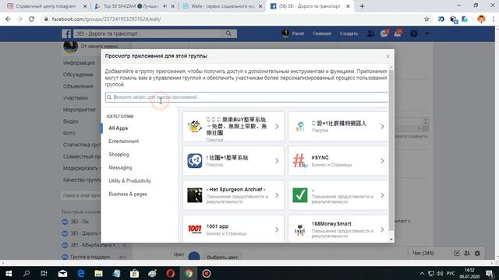Viewport: 499px width, 280px height.
Task: Click dialog scrollbar down arrow
Action: click(x=391, y=240)
